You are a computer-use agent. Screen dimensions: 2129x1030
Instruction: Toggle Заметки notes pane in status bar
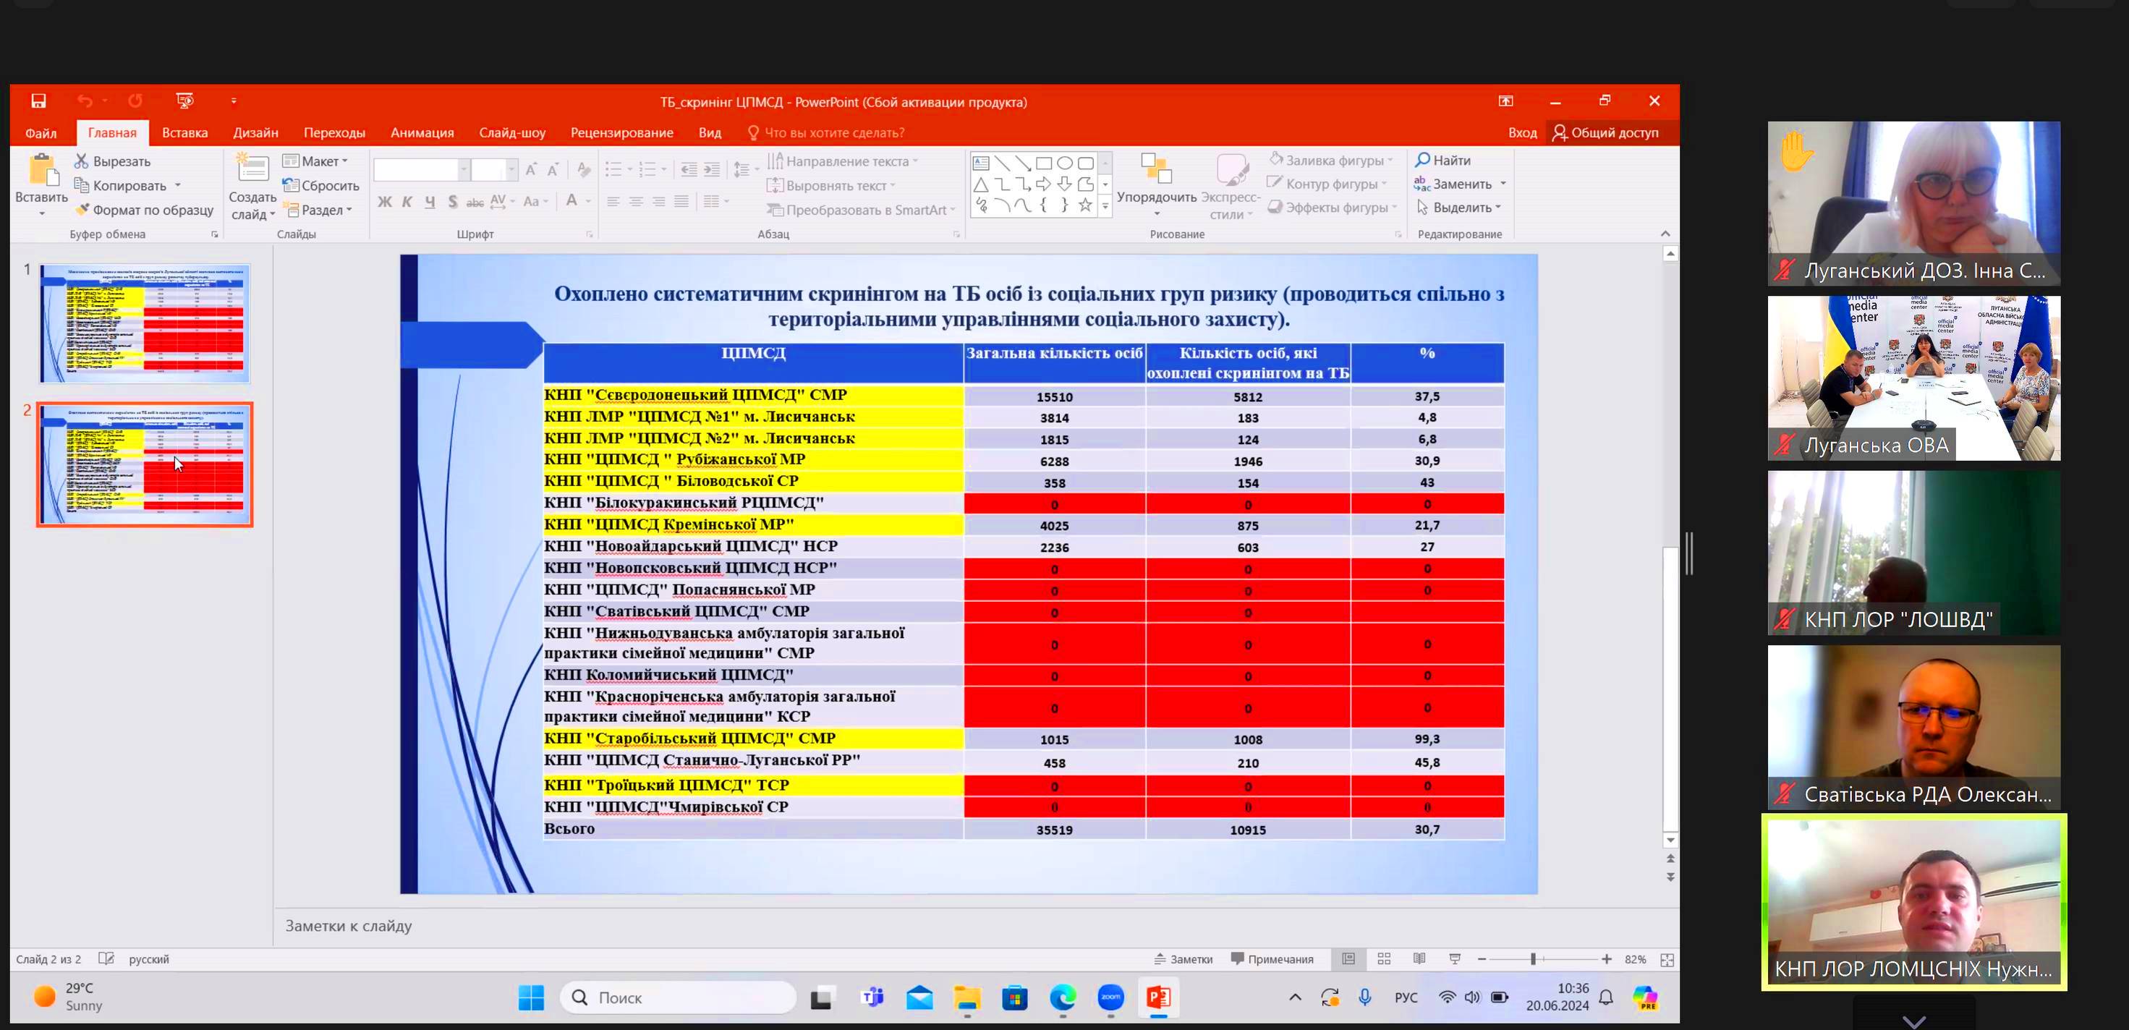click(1184, 959)
